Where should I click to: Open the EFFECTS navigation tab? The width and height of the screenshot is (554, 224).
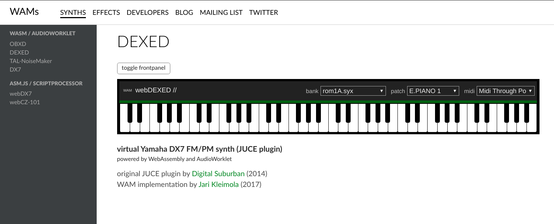point(106,13)
